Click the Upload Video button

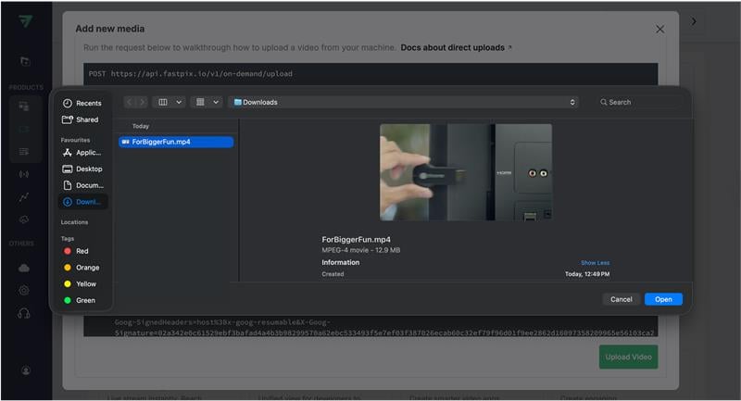(628, 357)
